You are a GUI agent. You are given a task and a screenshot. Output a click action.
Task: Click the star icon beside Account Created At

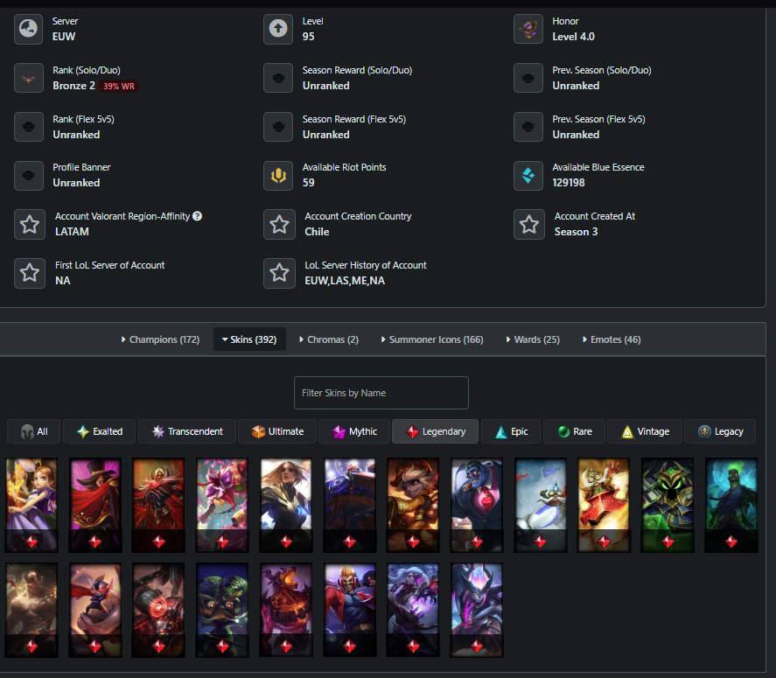529,224
